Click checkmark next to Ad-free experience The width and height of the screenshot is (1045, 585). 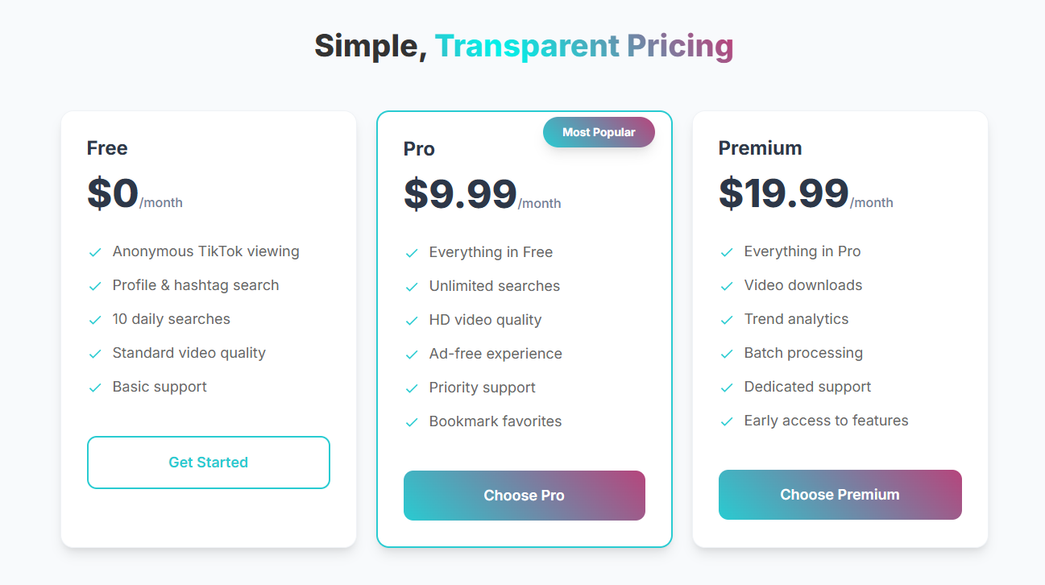click(412, 355)
